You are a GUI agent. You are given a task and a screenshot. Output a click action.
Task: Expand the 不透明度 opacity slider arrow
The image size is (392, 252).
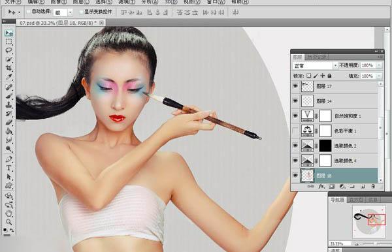click(379, 65)
